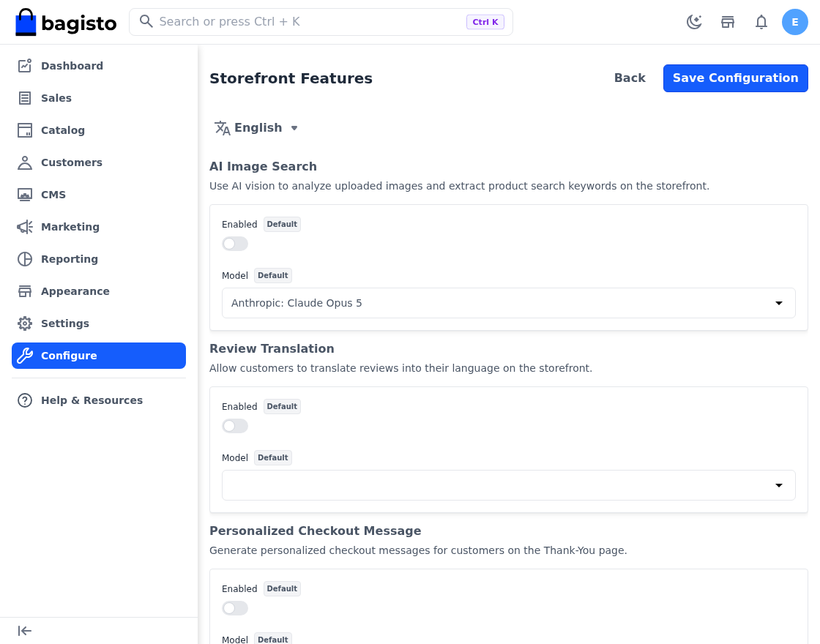Click the Configure wrench icon
The height and width of the screenshot is (644, 820).
click(x=25, y=356)
